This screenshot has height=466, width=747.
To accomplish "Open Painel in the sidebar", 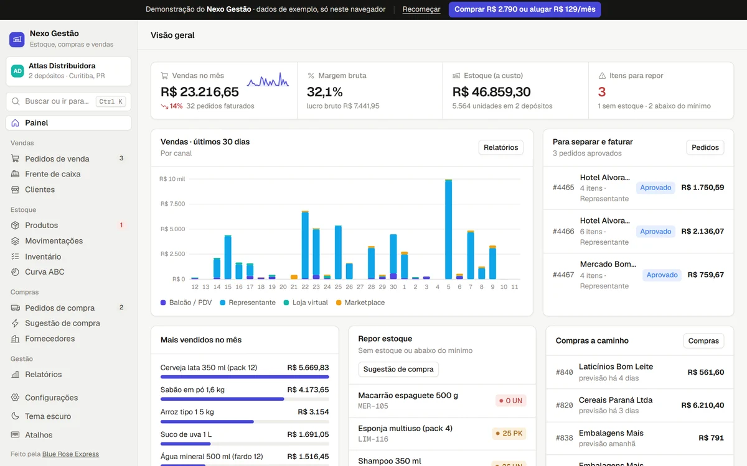I will [x=68, y=123].
